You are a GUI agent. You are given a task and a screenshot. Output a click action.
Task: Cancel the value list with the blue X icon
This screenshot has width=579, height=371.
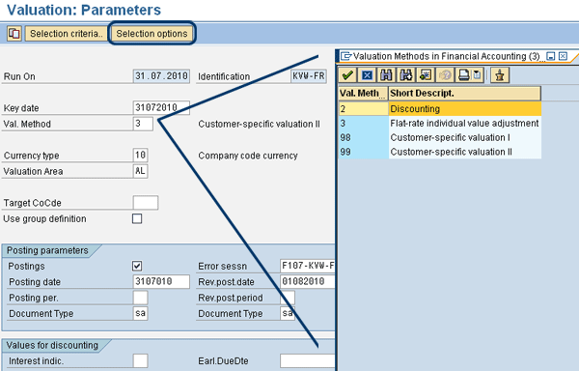coord(367,75)
